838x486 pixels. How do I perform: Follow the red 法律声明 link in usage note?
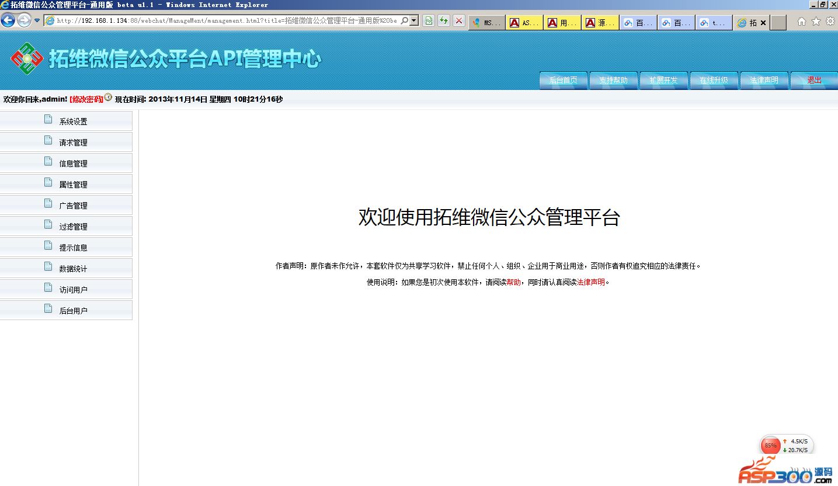(591, 282)
